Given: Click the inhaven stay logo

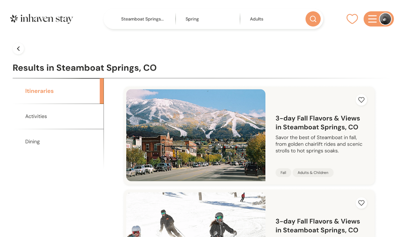Looking at the screenshot, I should [41, 19].
